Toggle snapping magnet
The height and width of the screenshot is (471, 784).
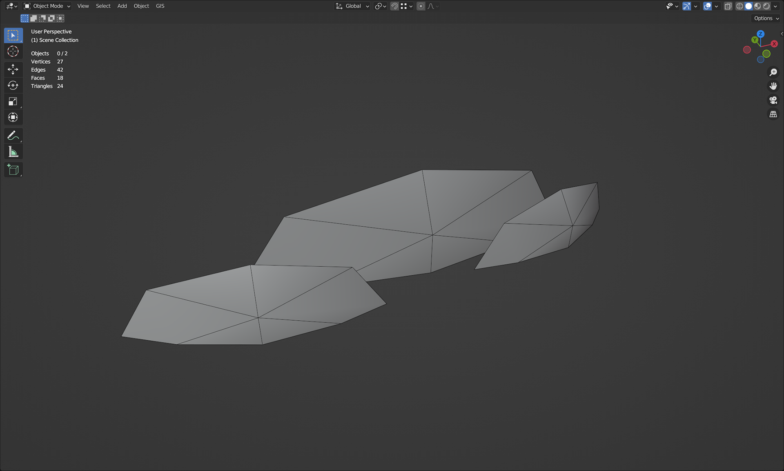point(394,6)
